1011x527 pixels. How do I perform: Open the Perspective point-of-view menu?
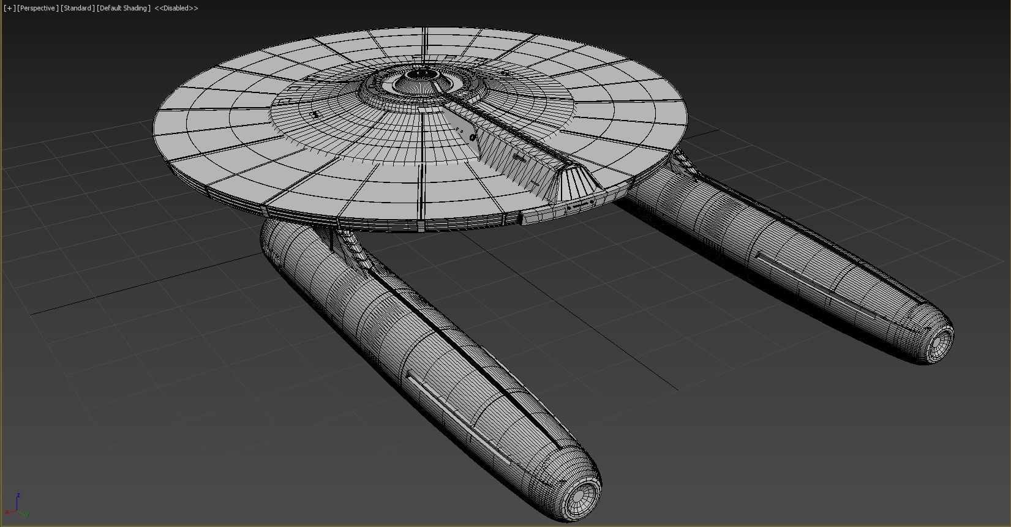pos(38,8)
